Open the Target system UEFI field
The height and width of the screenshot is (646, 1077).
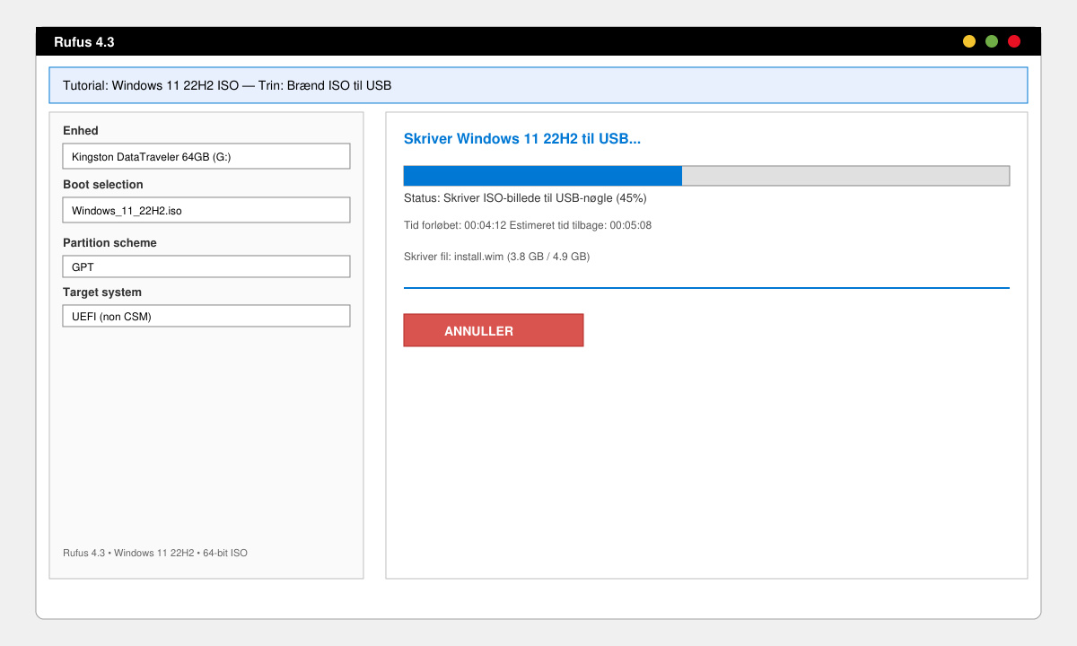click(x=206, y=316)
